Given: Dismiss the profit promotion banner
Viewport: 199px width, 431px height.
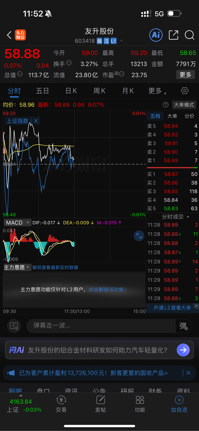Looking at the screenshot, I should pyautogui.click(x=188, y=373).
